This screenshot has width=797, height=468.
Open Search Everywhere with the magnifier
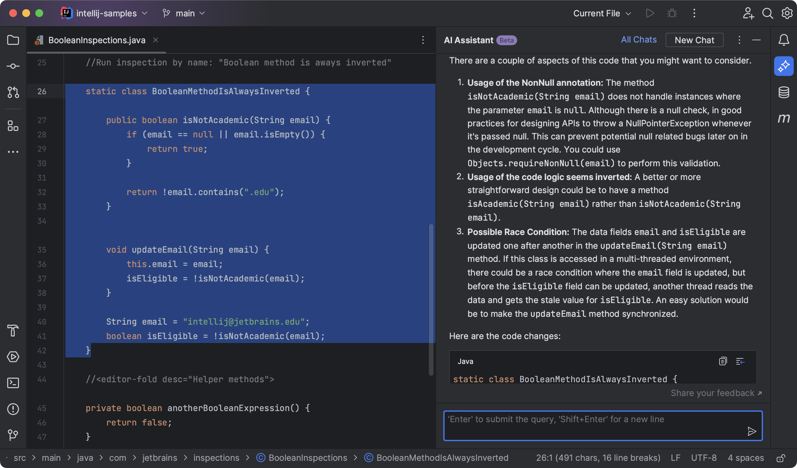point(768,13)
